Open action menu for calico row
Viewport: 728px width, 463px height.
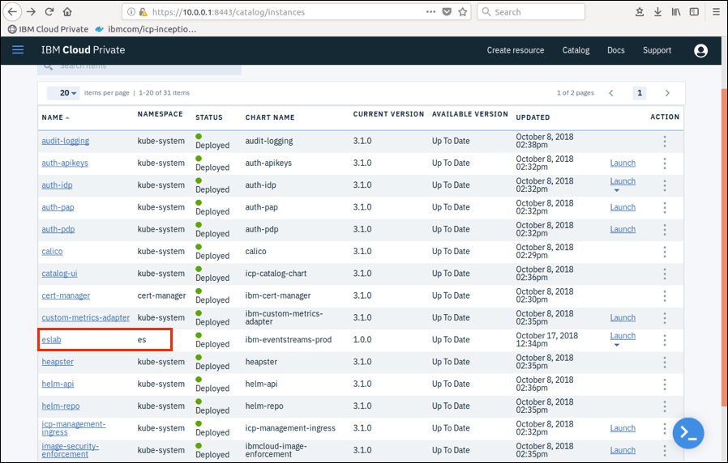[x=665, y=252]
